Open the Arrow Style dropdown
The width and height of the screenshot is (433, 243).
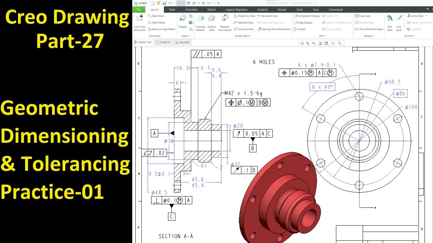click(417, 16)
